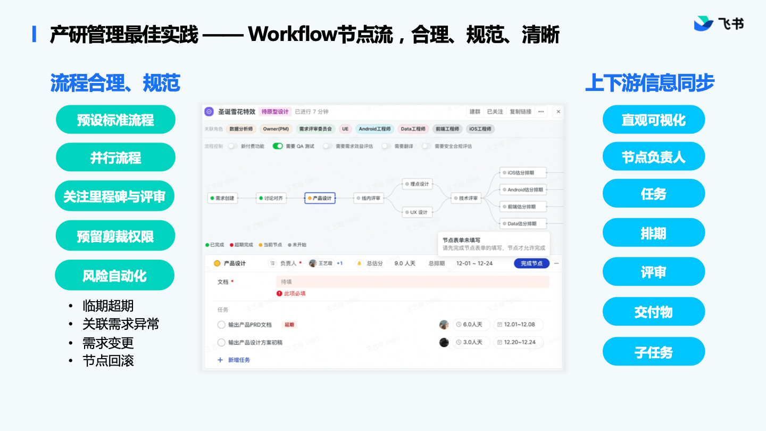Click the avatar on the 输出产品设计方案初稿 row
This screenshot has height=431, width=766.
tap(444, 342)
